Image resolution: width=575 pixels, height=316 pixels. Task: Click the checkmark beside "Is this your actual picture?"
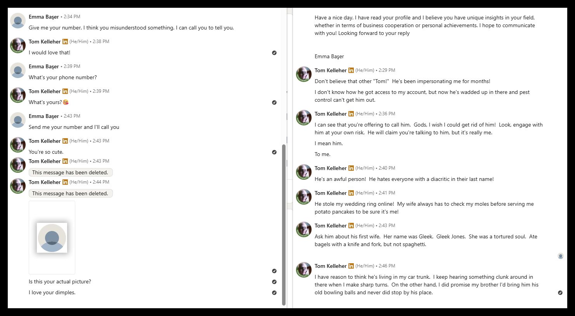coord(274,282)
